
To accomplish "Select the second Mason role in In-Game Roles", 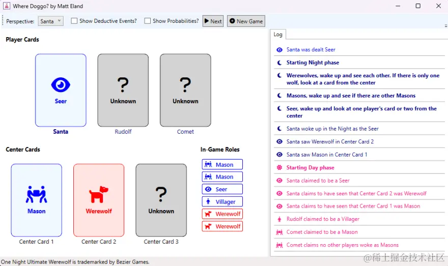I will pyautogui.click(x=222, y=176).
